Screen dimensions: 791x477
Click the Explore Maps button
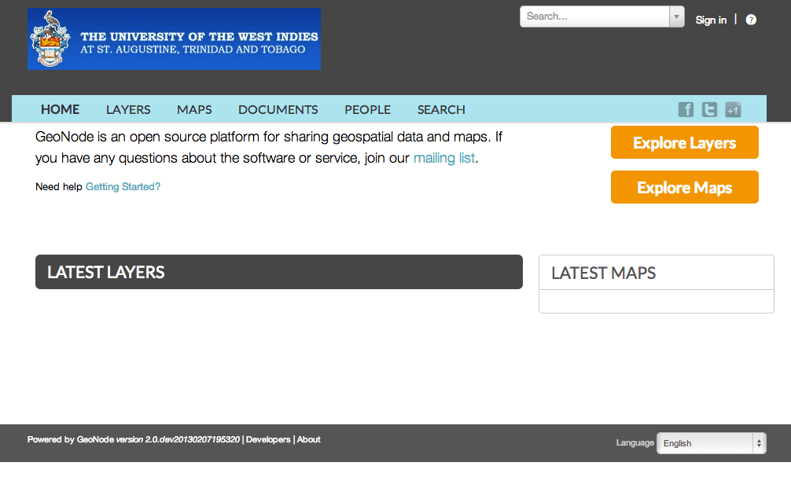point(685,187)
